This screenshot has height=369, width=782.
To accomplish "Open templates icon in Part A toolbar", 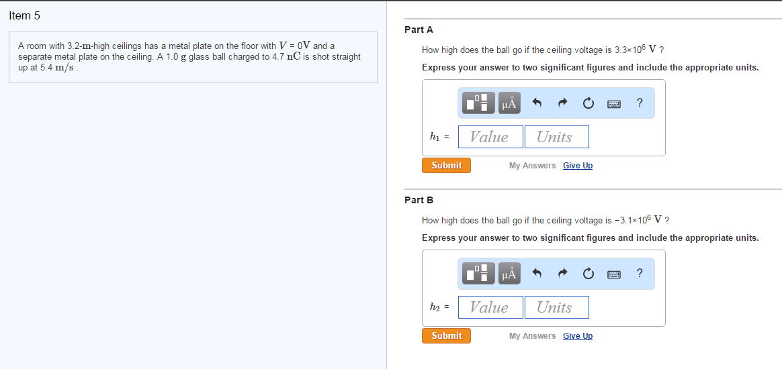I will [x=479, y=103].
